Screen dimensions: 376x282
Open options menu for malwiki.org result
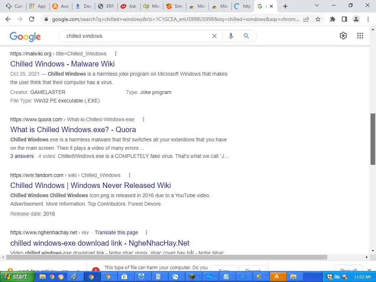[x=116, y=54]
